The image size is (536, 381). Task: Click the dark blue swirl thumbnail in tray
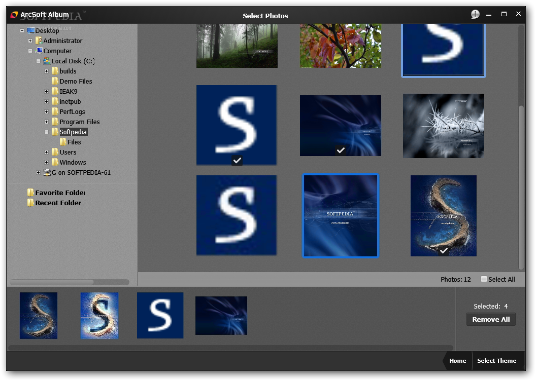pyautogui.click(x=221, y=316)
